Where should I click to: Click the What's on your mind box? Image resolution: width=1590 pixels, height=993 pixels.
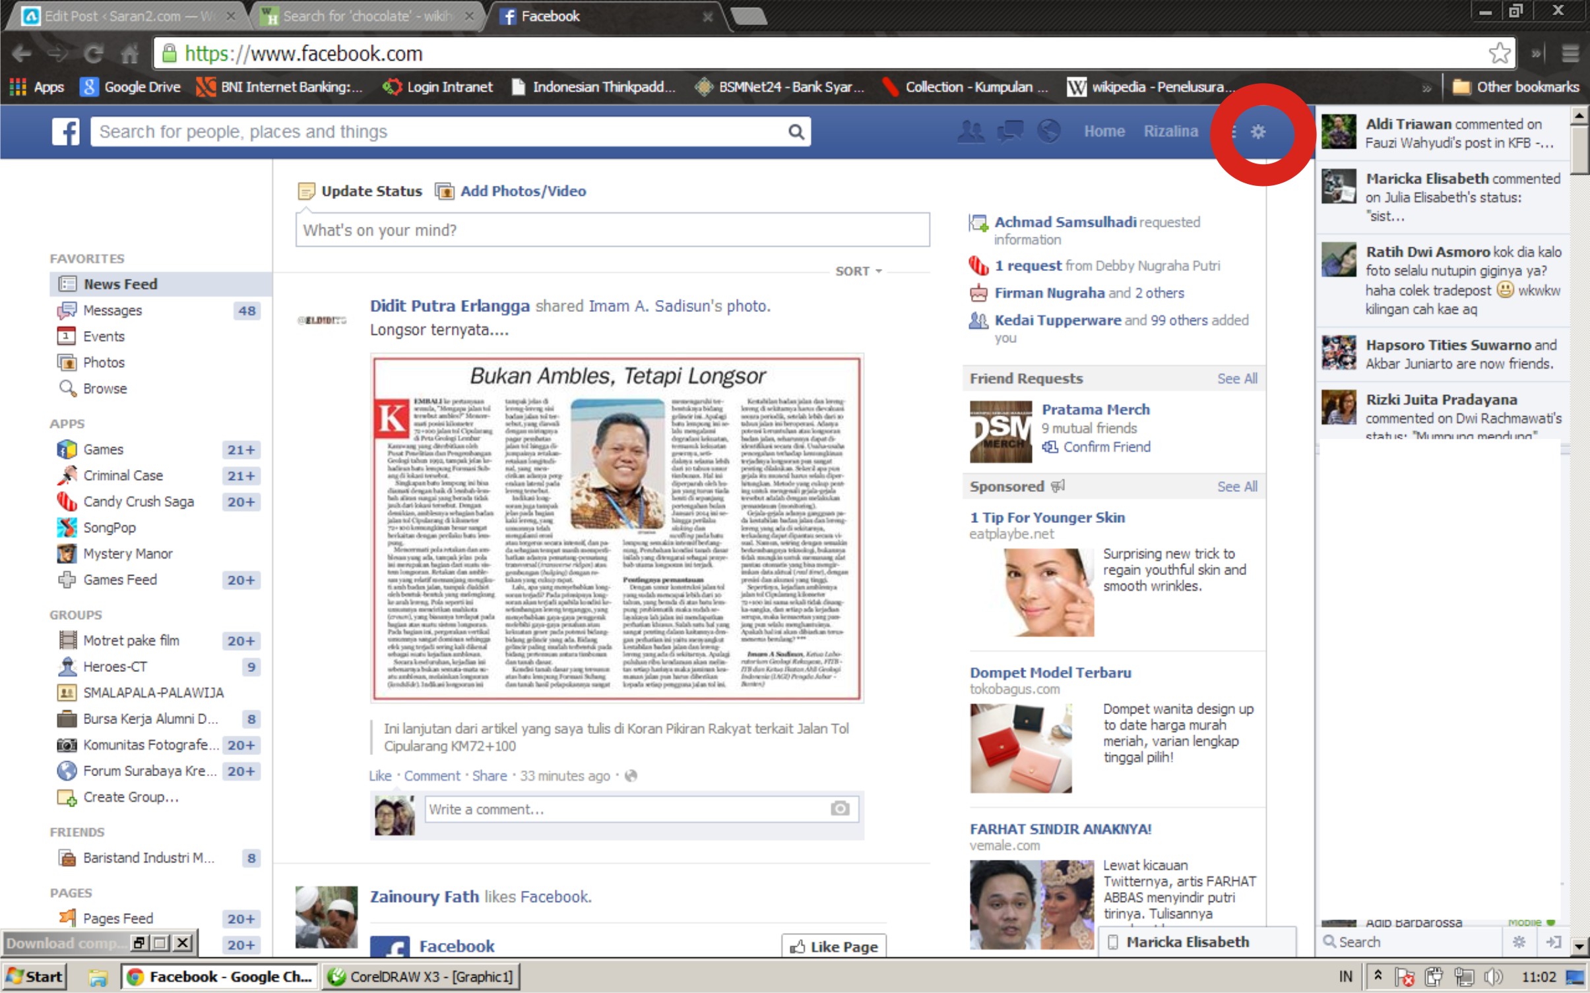[612, 230]
